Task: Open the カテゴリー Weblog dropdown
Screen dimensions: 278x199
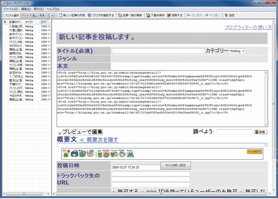Action: tap(237, 51)
